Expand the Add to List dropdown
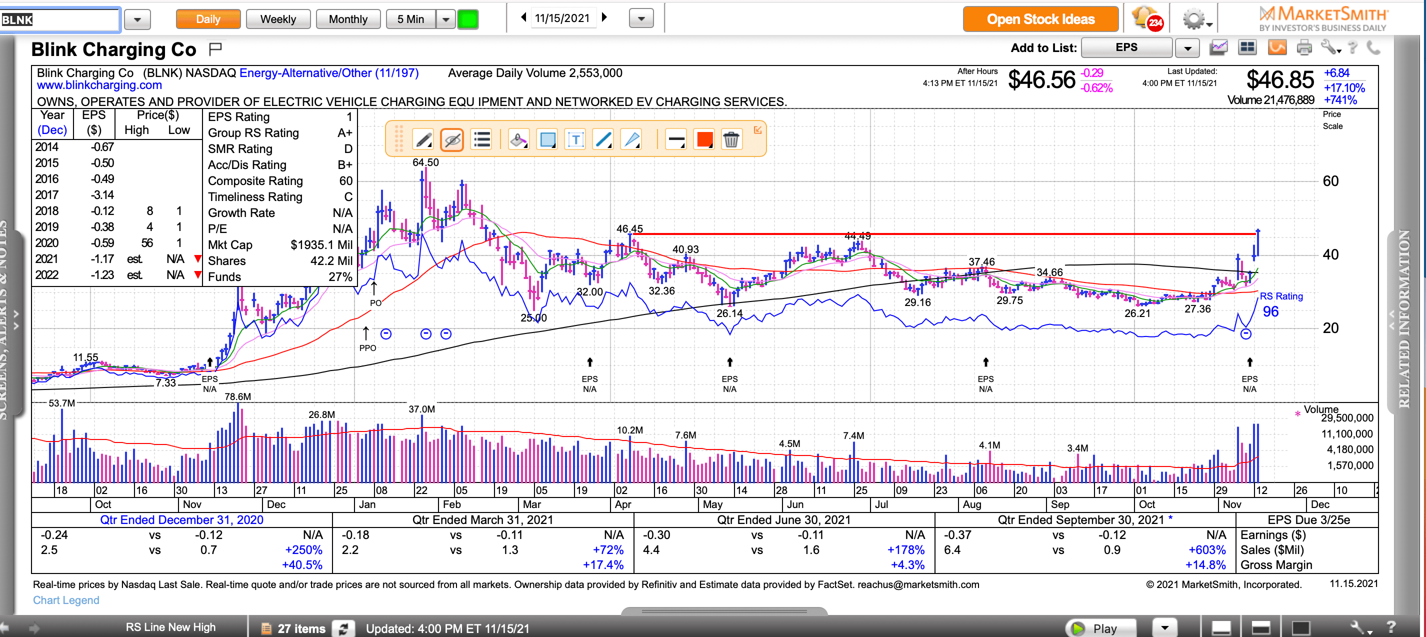1426x637 pixels. click(x=1187, y=48)
